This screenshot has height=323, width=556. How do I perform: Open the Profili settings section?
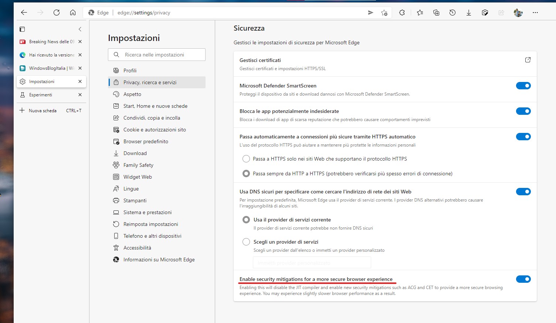pyautogui.click(x=157, y=71)
